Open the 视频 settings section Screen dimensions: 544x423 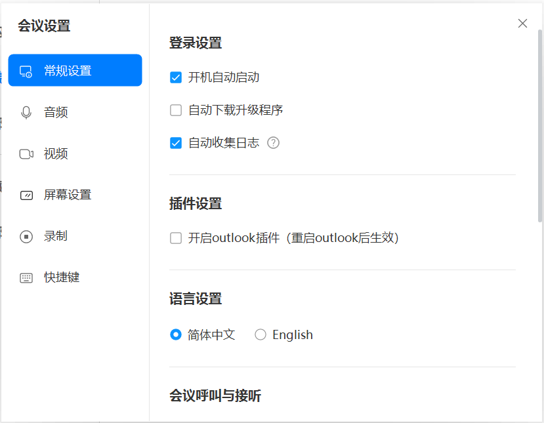[56, 153]
